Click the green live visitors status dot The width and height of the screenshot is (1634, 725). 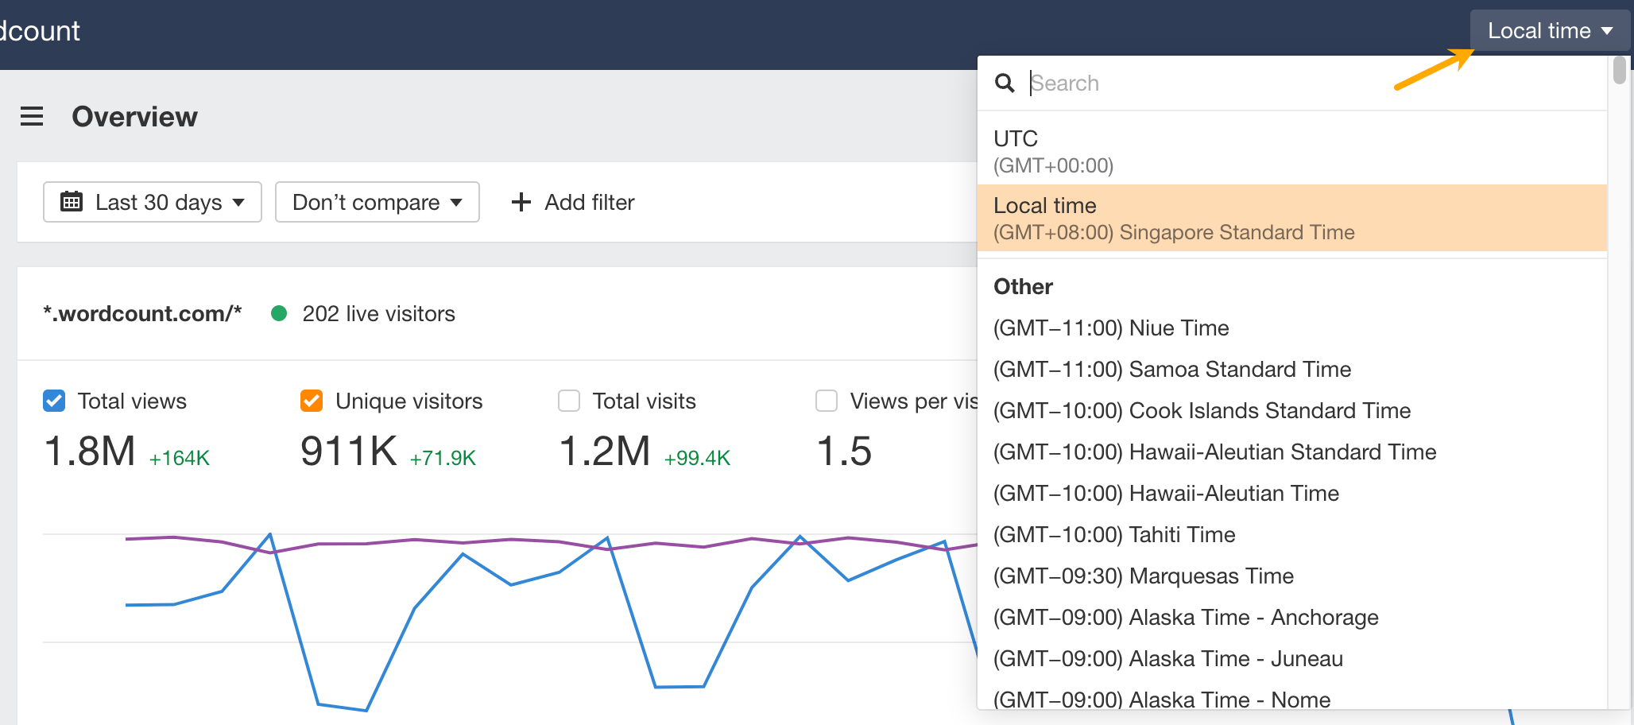click(279, 314)
